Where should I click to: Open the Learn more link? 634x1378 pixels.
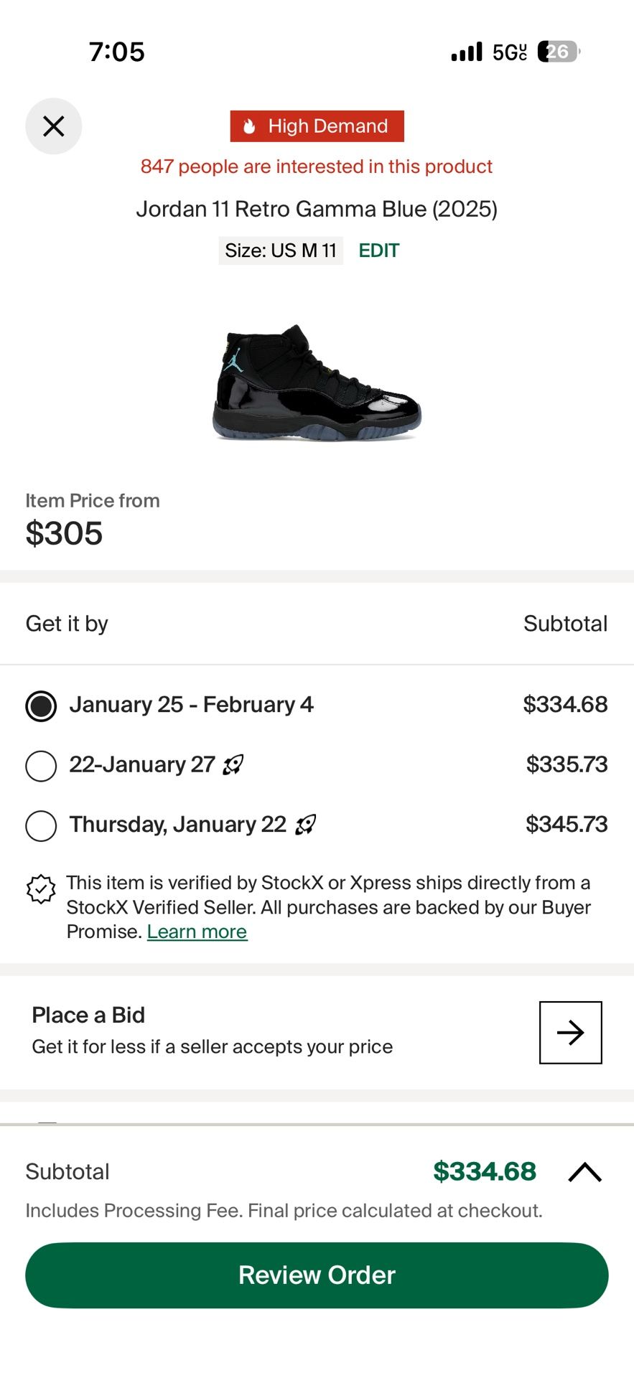coord(197,932)
